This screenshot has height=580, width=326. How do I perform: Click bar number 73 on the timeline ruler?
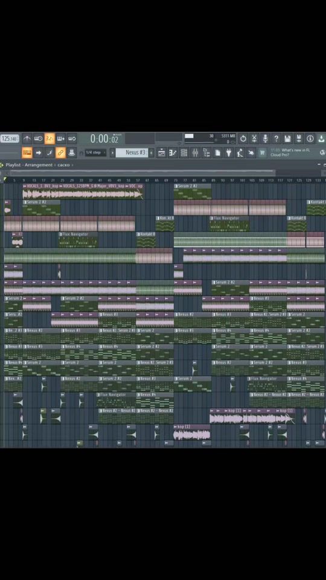tap(176, 180)
